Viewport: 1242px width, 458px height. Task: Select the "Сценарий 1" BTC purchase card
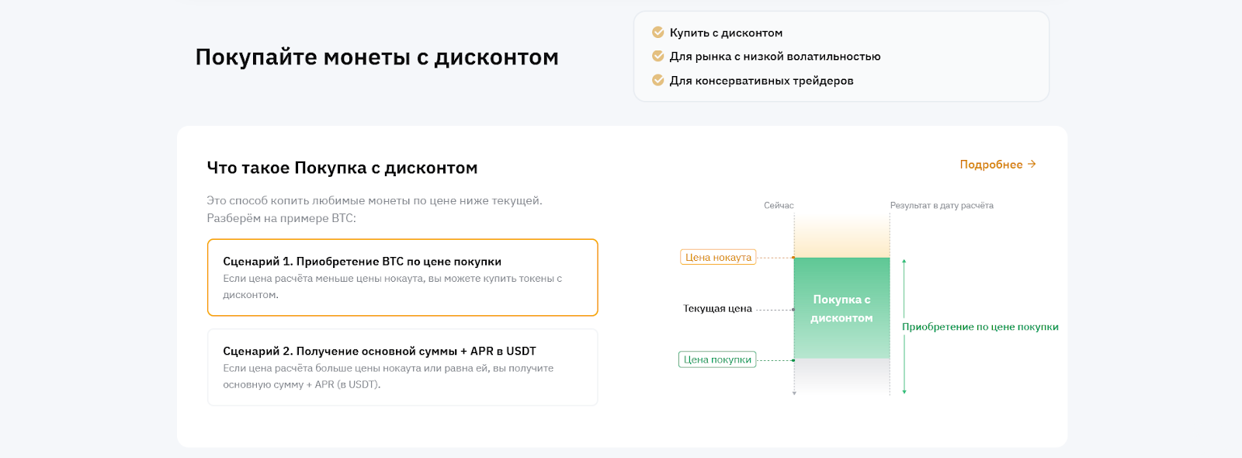[402, 277]
